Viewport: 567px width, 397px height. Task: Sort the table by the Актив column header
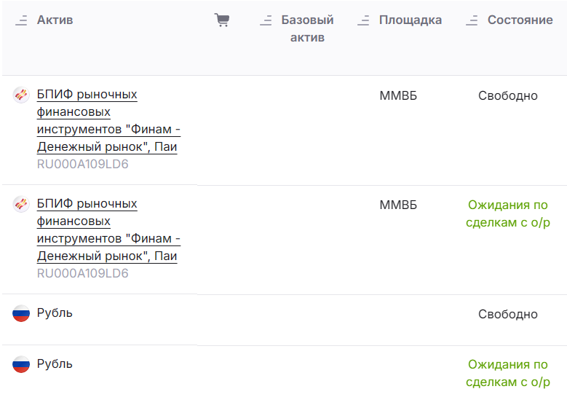(55, 20)
